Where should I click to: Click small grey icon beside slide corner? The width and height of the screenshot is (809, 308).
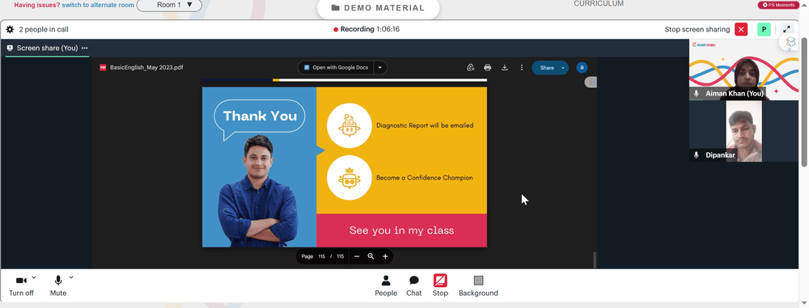[x=591, y=82]
